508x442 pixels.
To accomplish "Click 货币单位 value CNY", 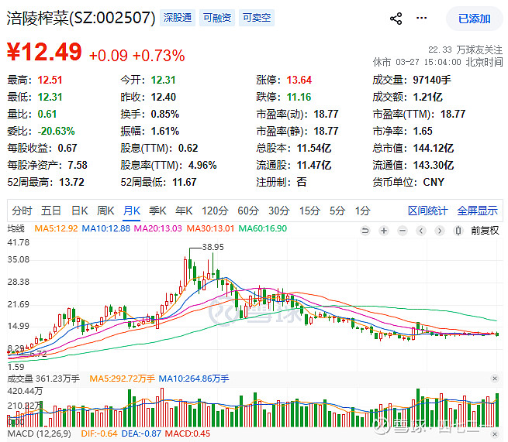I will pos(434,182).
